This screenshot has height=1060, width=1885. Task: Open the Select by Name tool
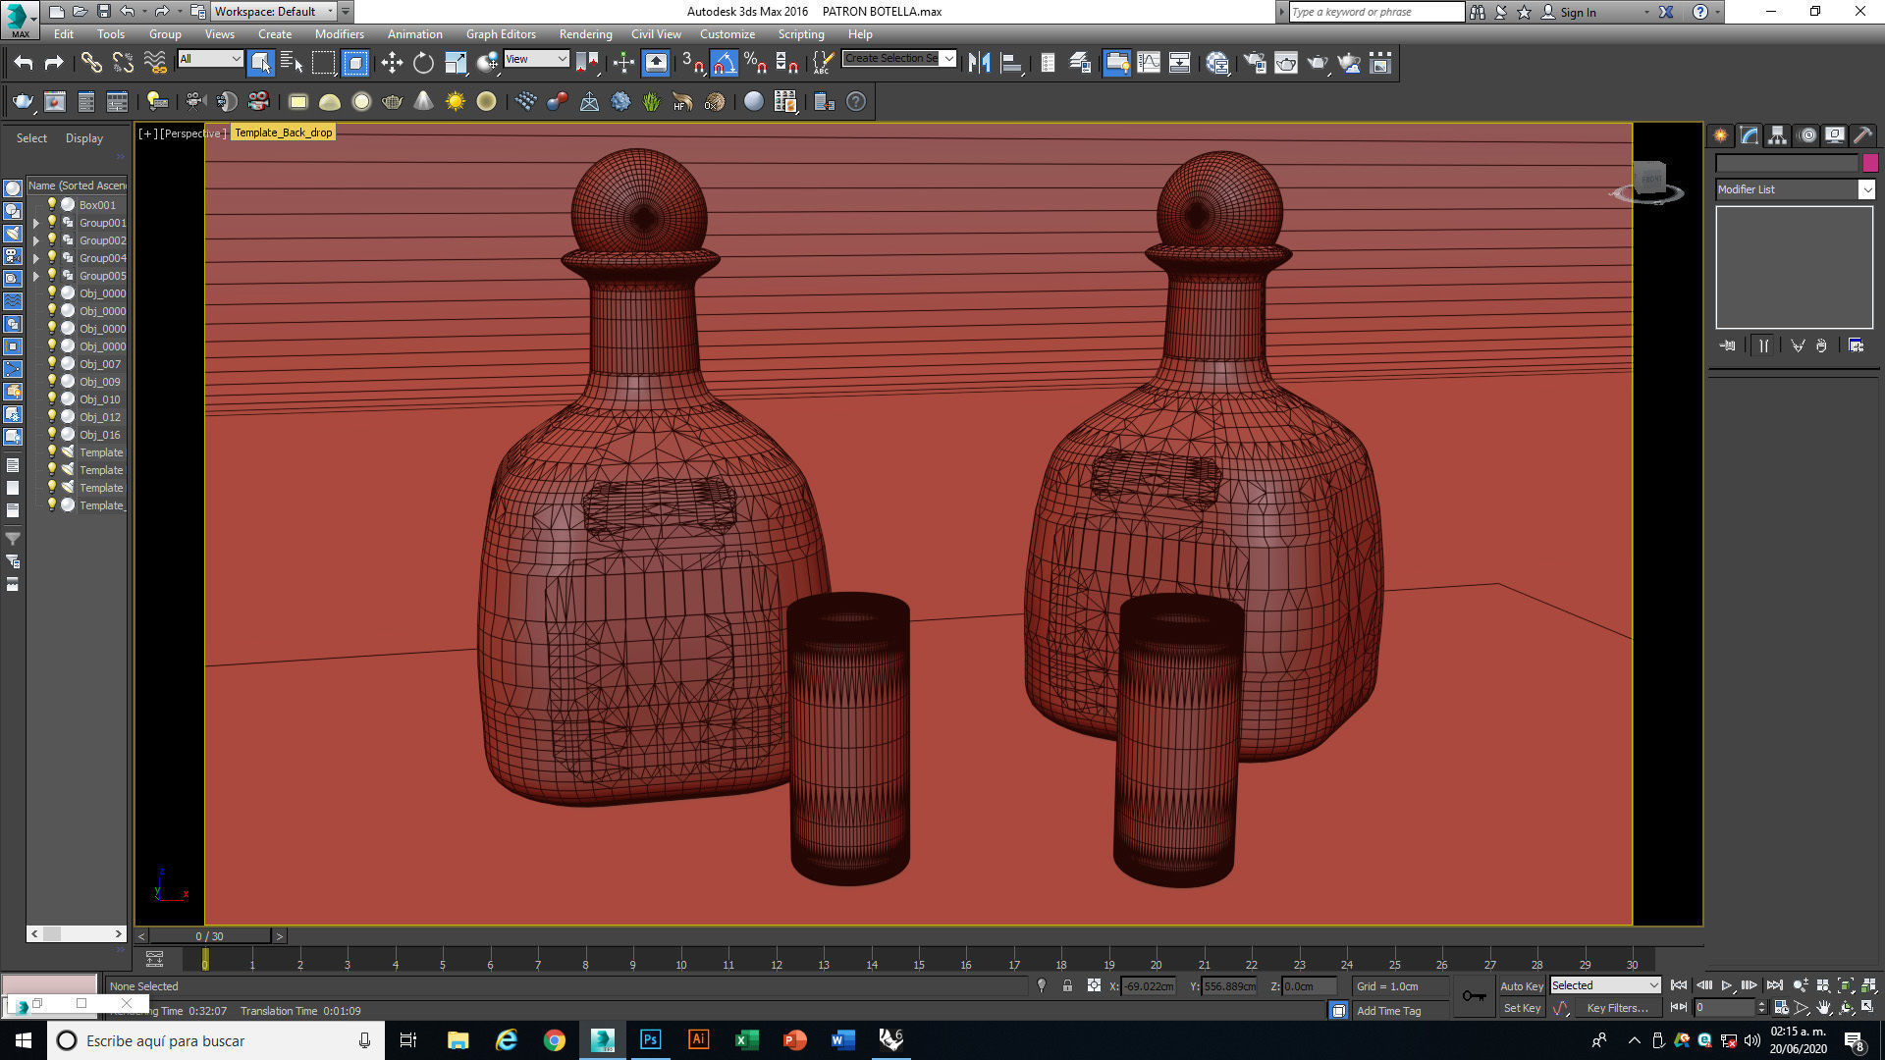coord(292,63)
